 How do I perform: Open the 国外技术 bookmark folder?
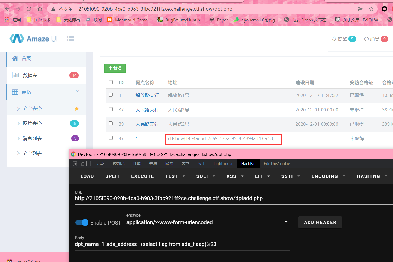tap(39, 20)
